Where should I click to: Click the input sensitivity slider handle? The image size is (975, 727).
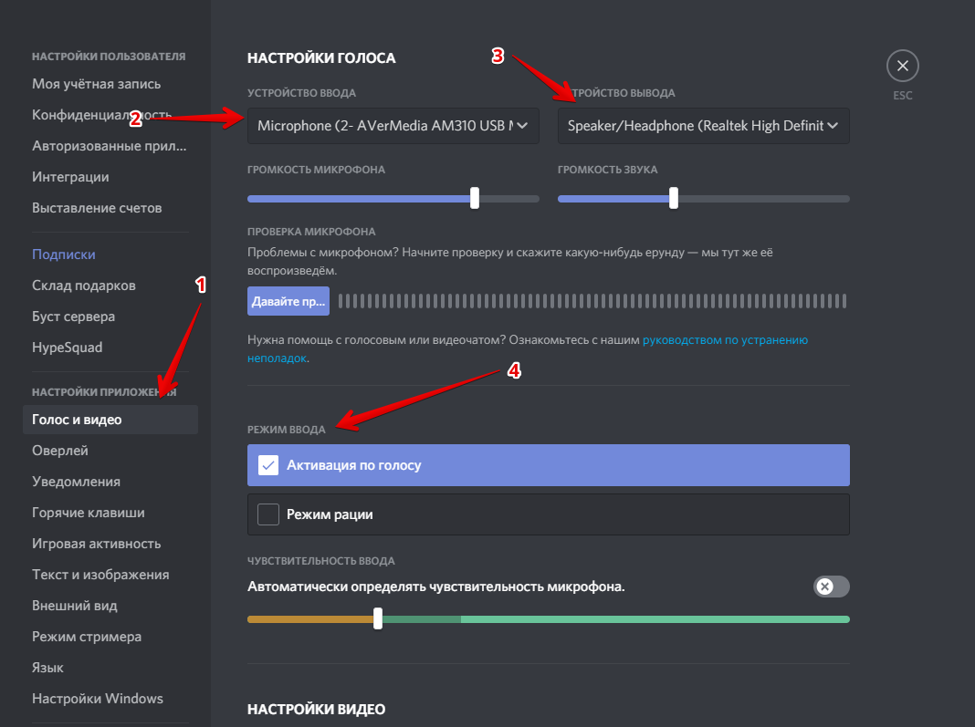tap(378, 618)
